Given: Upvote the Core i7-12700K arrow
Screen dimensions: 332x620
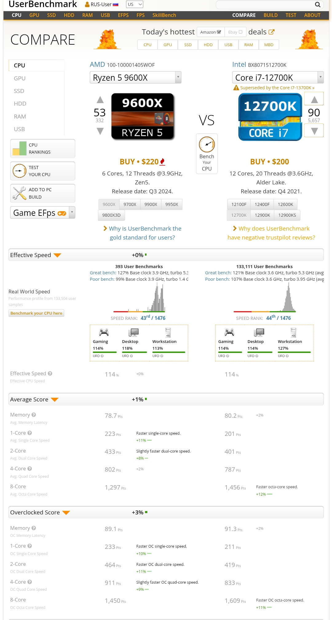Looking at the screenshot, I should click(x=314, y=99).
